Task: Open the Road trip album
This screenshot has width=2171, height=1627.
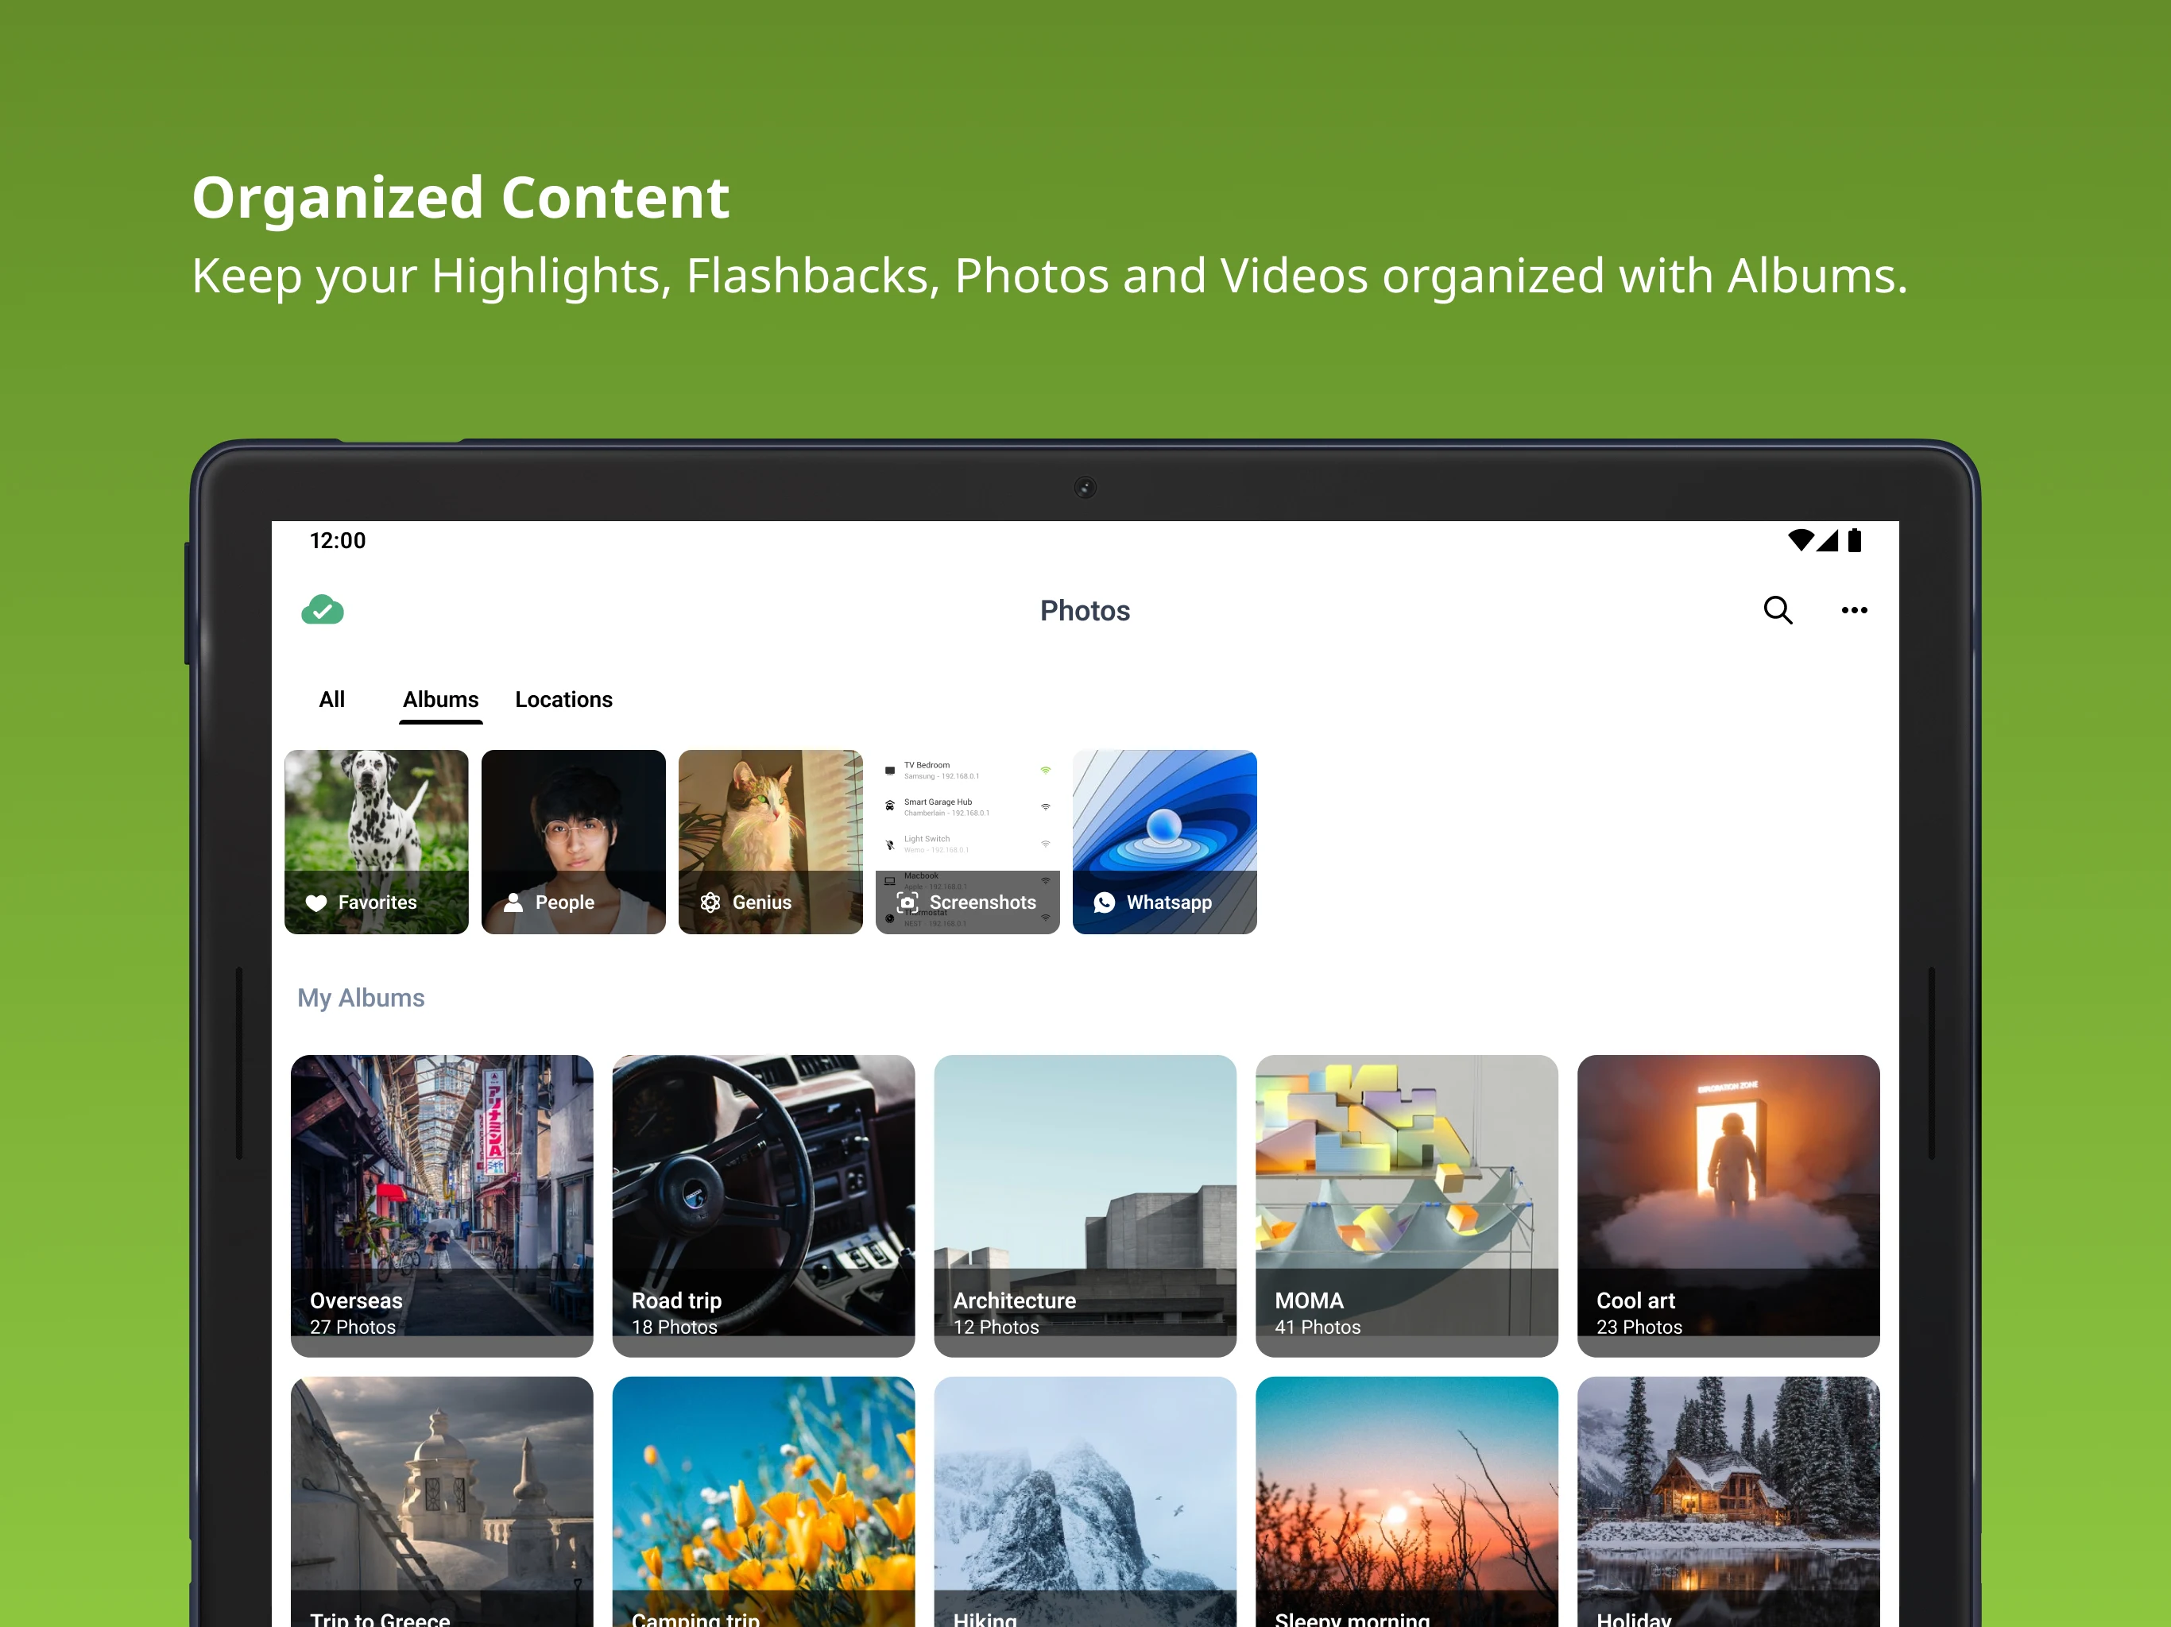Action: pos(764,1205)
